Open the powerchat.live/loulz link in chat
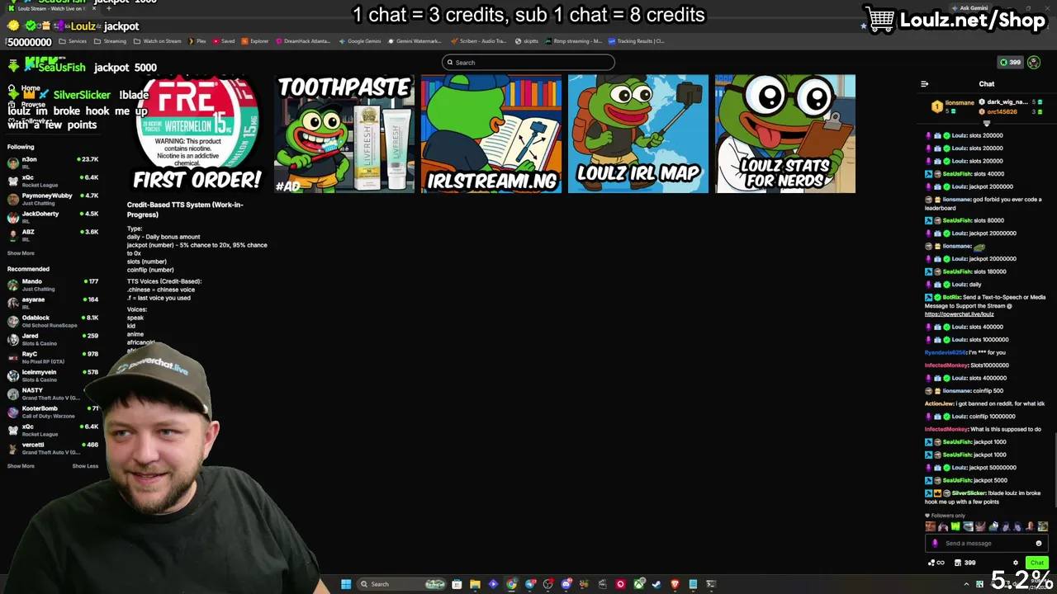The image size is (1057, 594). (x=959, y=314)
